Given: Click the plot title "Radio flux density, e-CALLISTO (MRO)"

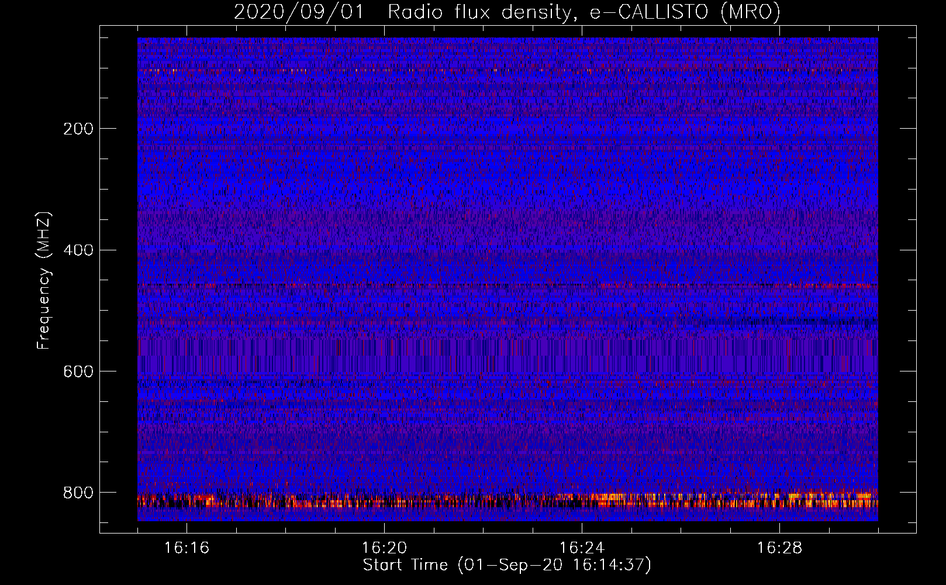Looking at the screenshot, I should click(x=584, y=12).
